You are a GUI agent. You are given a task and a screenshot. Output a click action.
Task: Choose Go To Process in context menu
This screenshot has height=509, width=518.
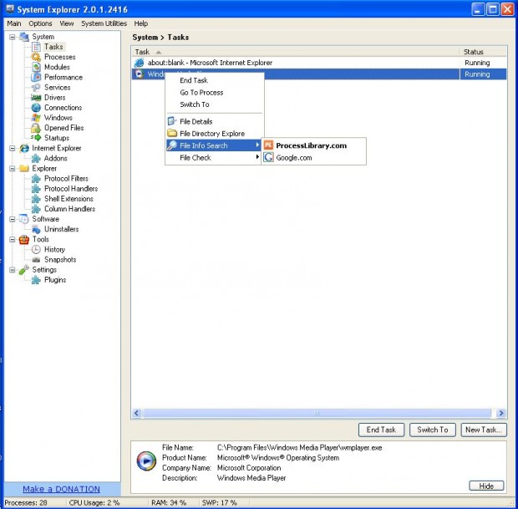[201, 93]
